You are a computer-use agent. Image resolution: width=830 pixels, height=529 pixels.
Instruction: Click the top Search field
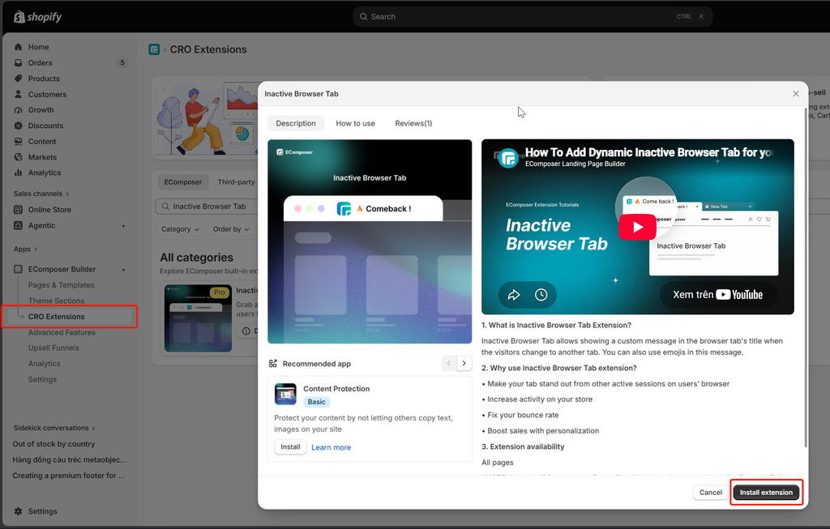click(x=533, y=17)
